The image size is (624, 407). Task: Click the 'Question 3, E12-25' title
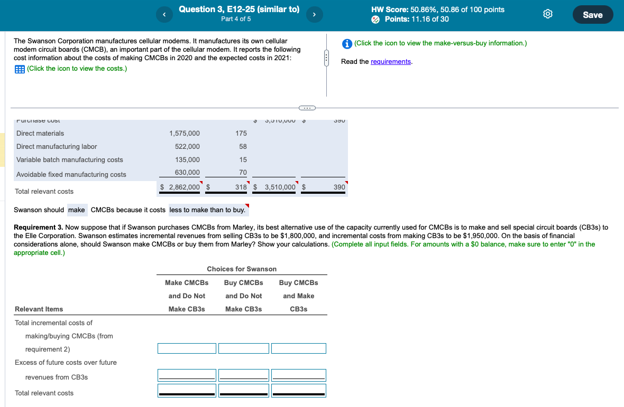(x=239, y=9)
